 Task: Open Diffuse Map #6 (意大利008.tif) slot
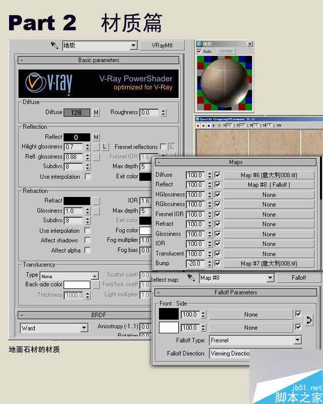(x=269, y=175)
